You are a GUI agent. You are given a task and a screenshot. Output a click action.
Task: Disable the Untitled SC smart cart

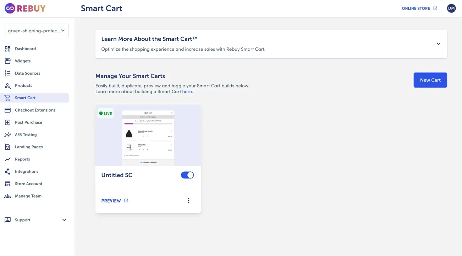tap(187, 175)
